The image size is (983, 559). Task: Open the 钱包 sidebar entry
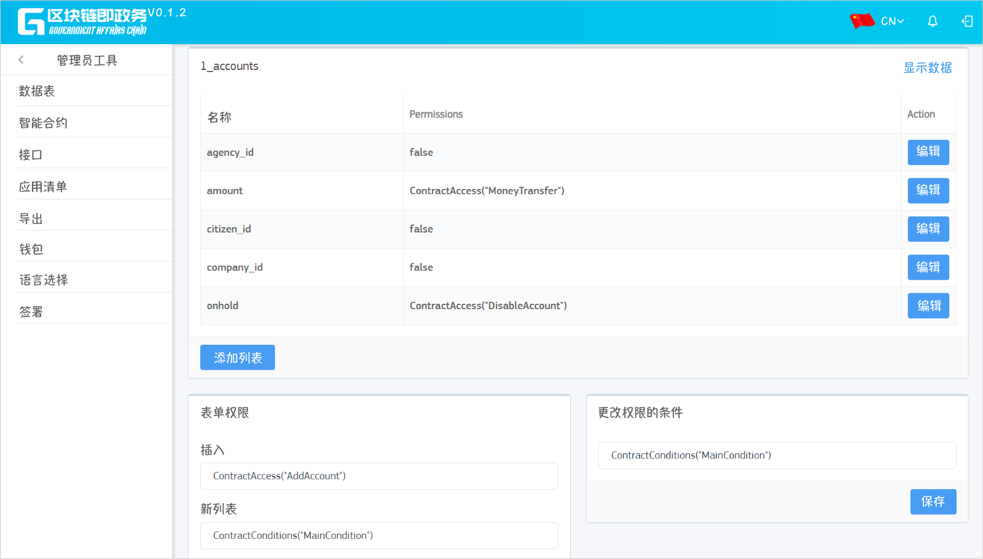click(31, 249)
